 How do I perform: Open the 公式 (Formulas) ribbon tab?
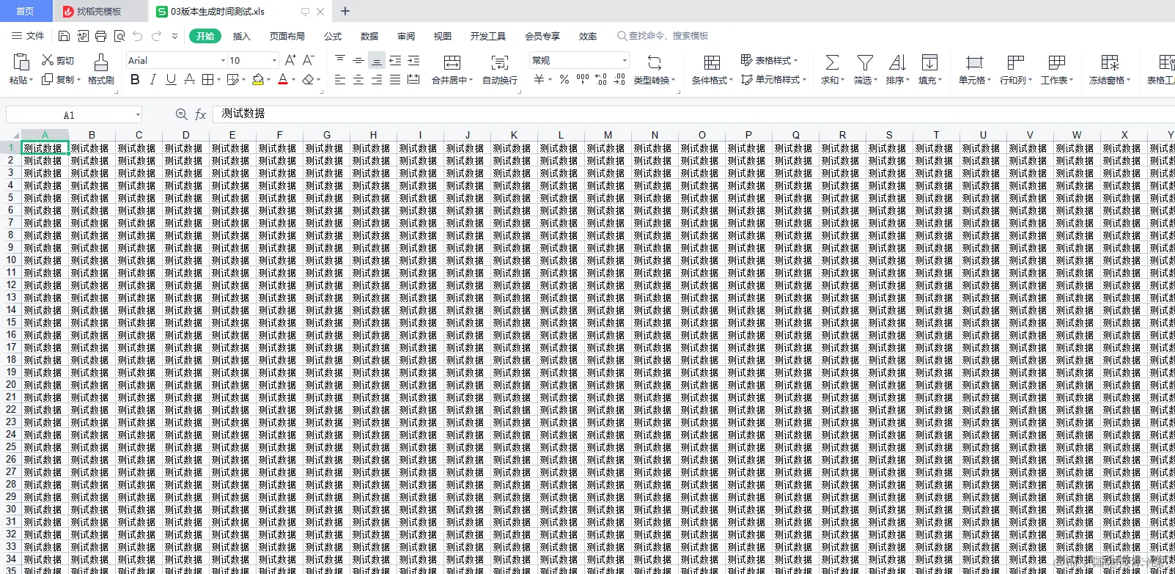(333, 36)
